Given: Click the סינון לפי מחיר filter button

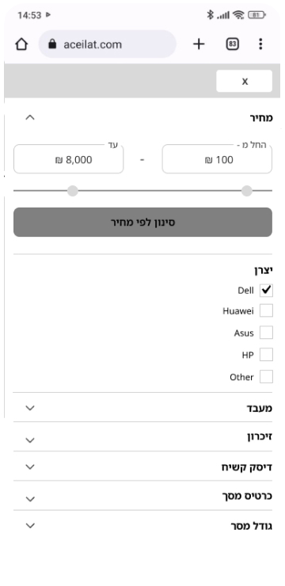Looking at the screenshot, I should pos(142,223).
